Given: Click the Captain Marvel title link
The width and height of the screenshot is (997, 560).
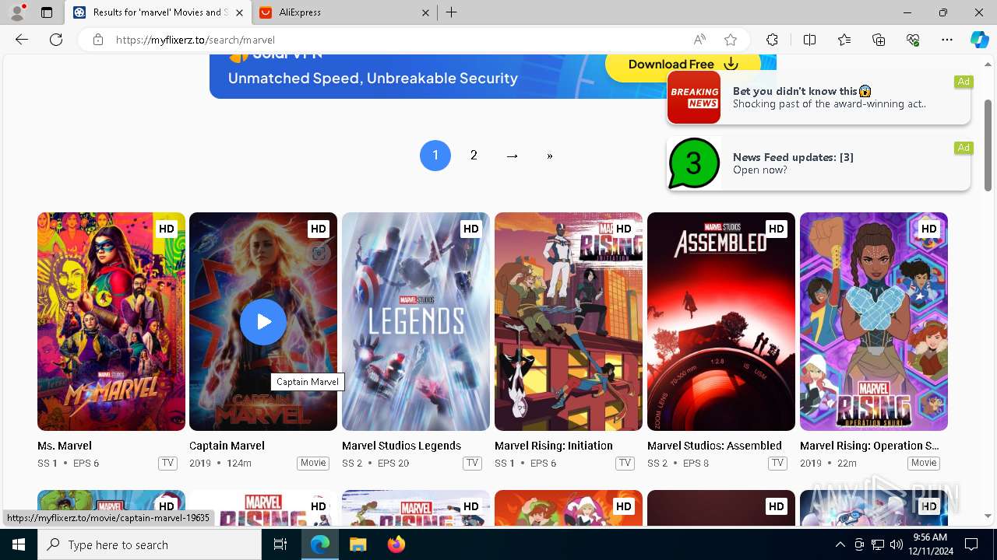Looking at the screenshot, I should [227, 446].
